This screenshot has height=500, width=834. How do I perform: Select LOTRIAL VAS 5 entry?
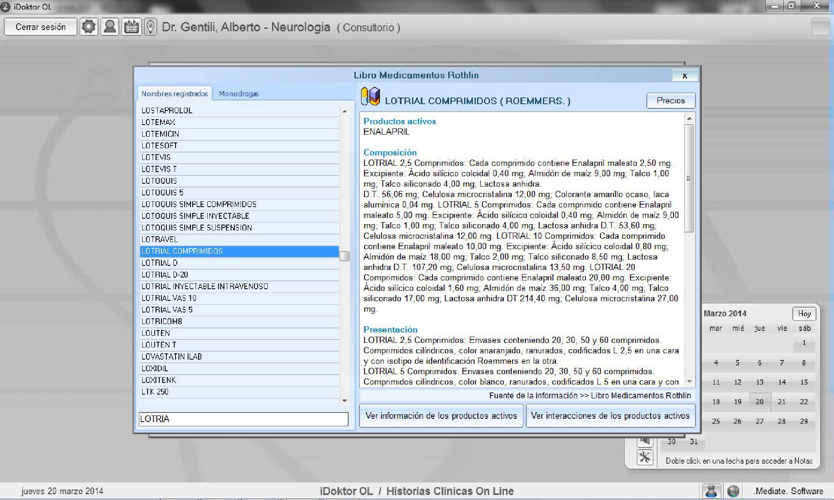pyautogui.click(x=239, y=310)
